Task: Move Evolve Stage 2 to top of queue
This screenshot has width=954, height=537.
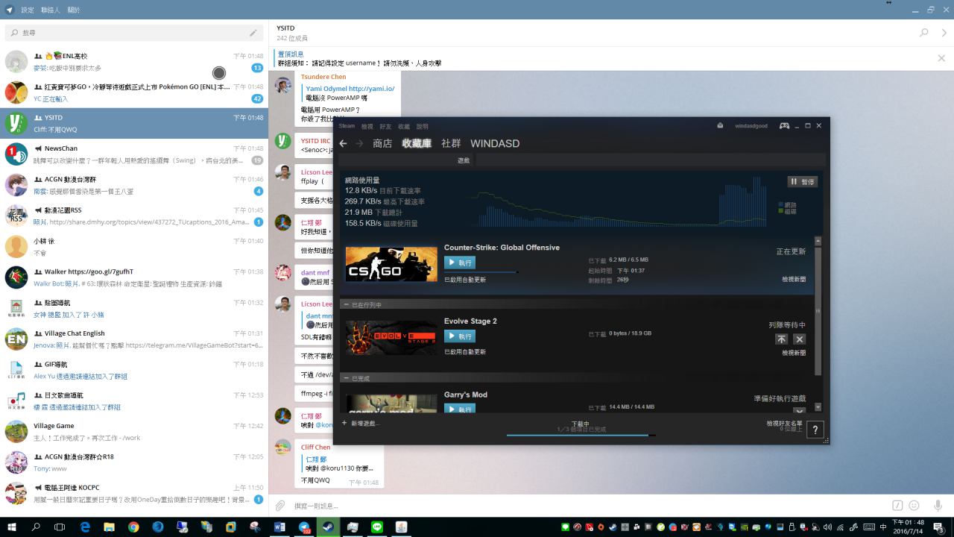Action: click(781, 339)
